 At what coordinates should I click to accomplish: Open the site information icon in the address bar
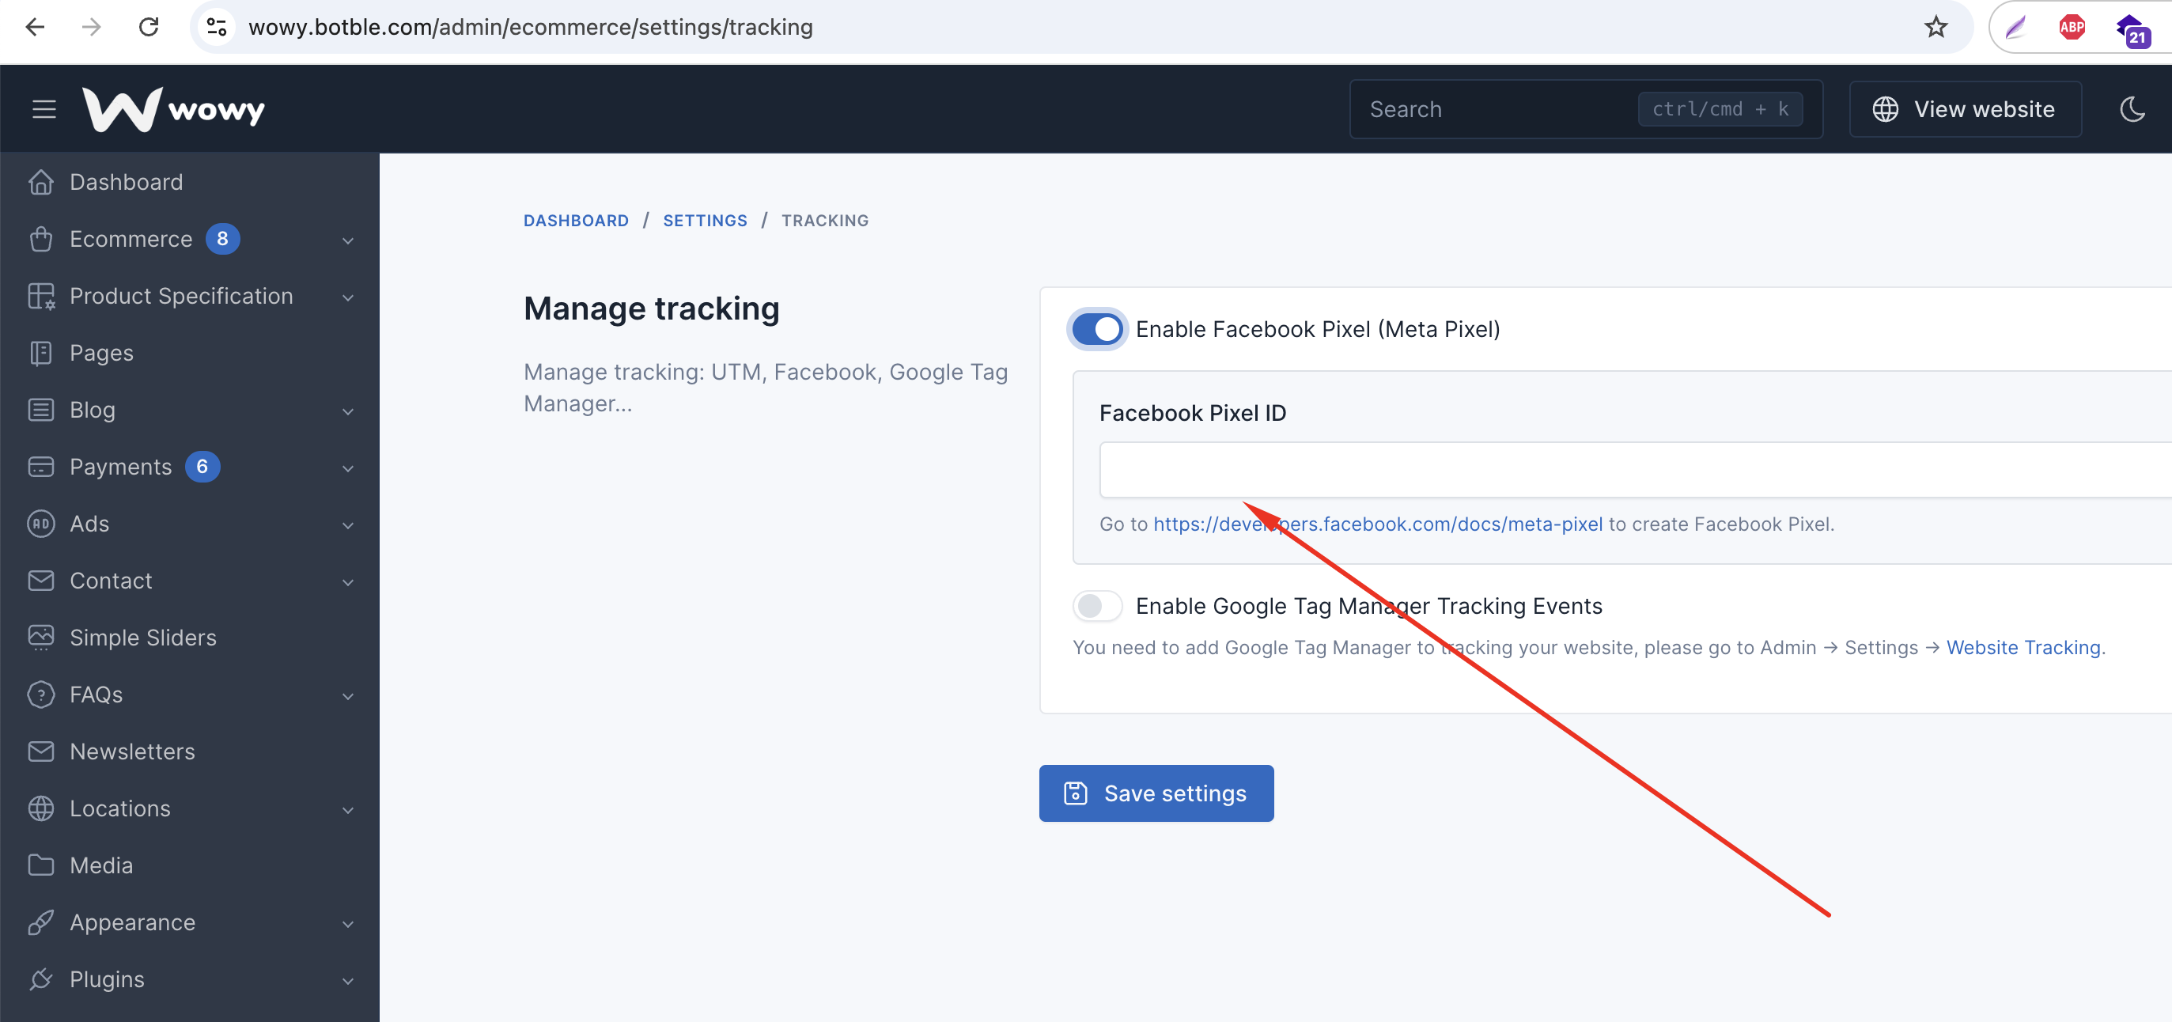pyautogui.click(x=217, y=27)
